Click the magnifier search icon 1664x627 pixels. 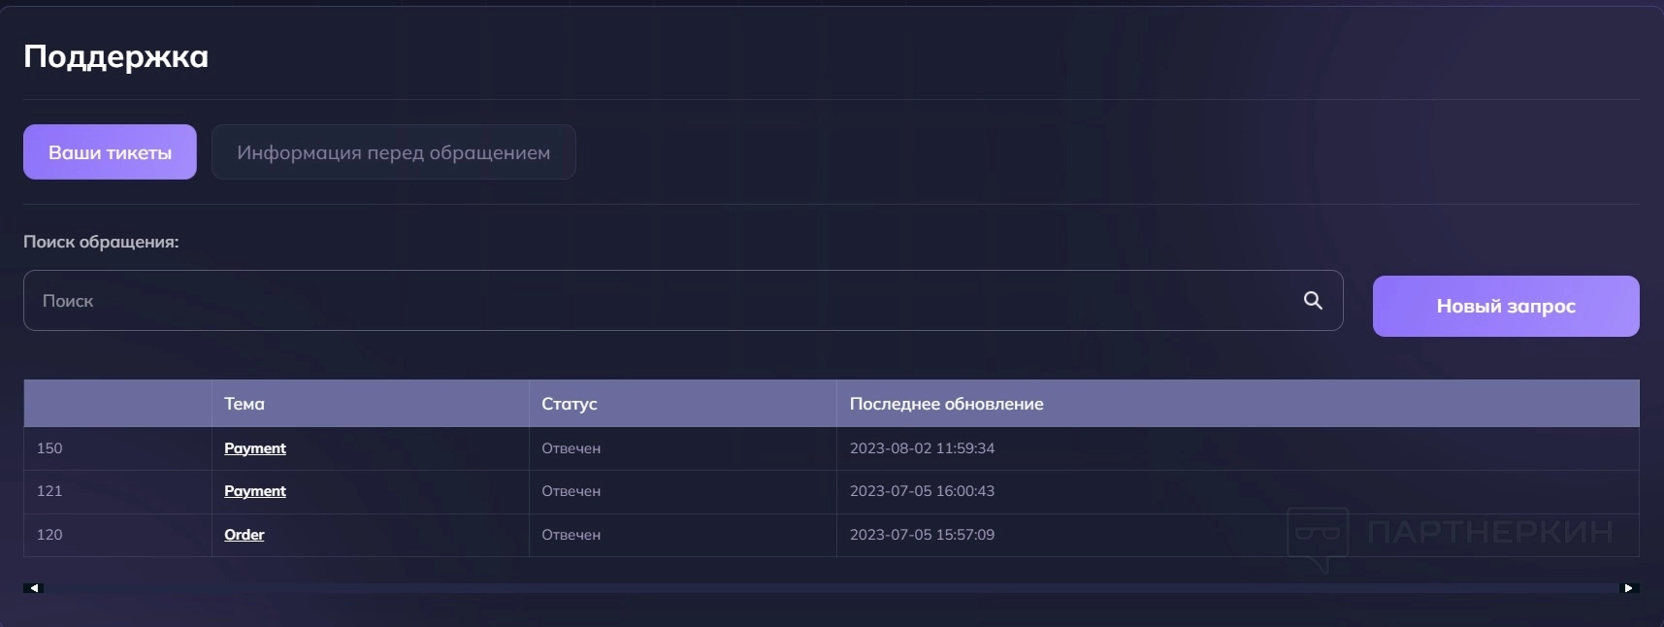(1313, 301)
